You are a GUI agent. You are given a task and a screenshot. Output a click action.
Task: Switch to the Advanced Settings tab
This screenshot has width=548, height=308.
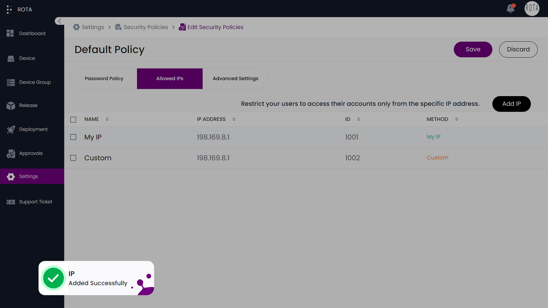click(235, 79)
